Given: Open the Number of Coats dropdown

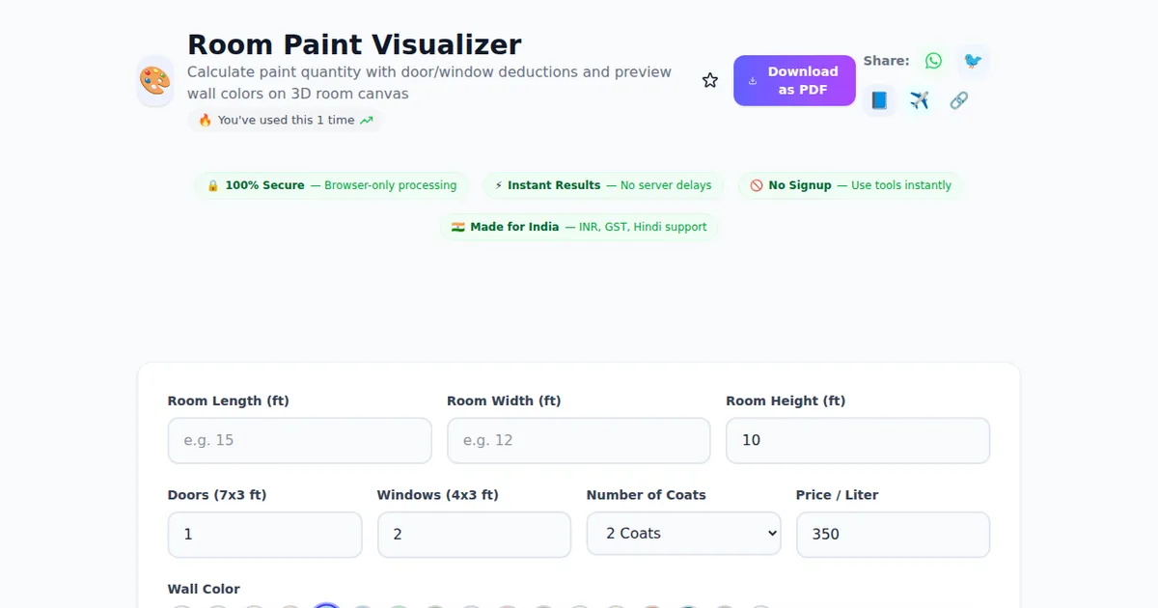Looking at the screenshot, I should point(683,534).
